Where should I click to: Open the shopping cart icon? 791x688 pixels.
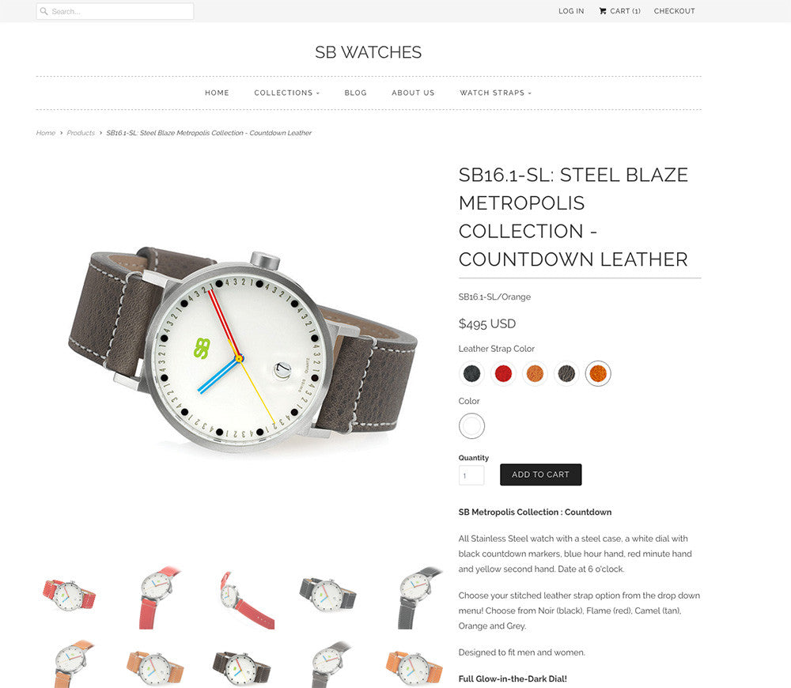point(602,11)
